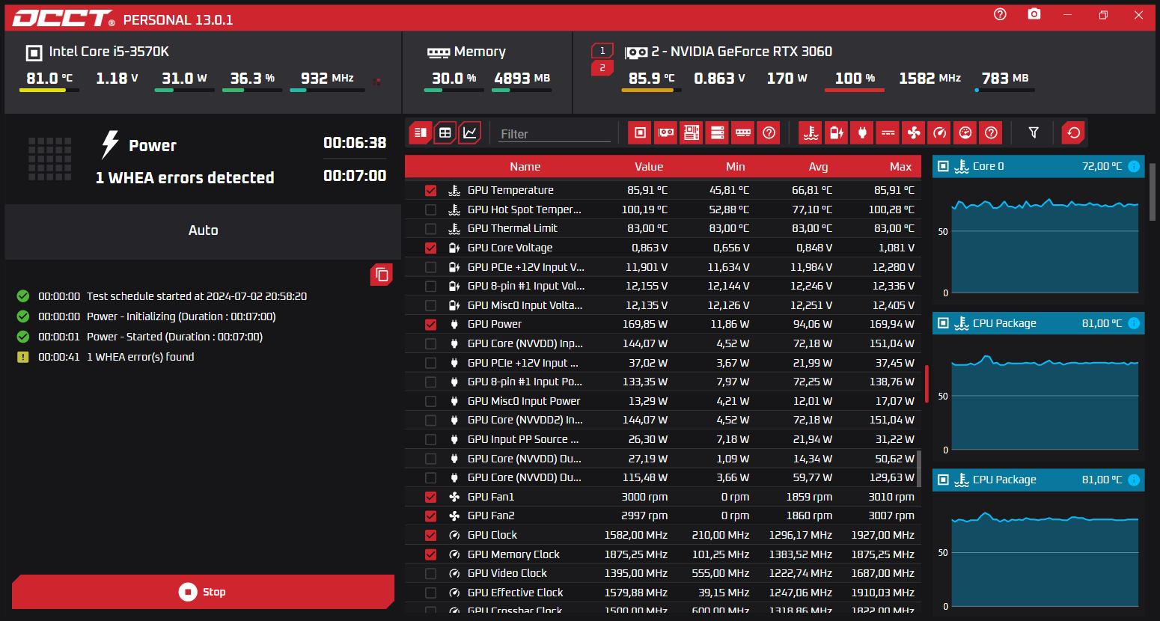Filter sensors by CPU hardware
The image size is (1160, 621).
640,133
